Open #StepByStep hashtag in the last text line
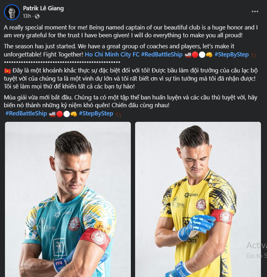 (96, 113)
